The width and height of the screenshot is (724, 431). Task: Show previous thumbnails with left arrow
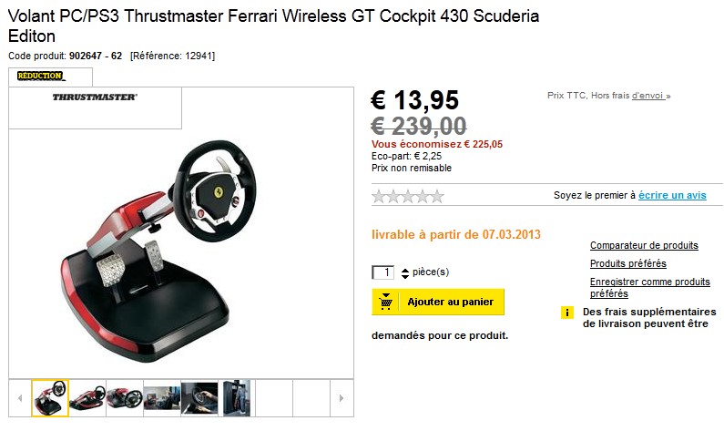20,397
